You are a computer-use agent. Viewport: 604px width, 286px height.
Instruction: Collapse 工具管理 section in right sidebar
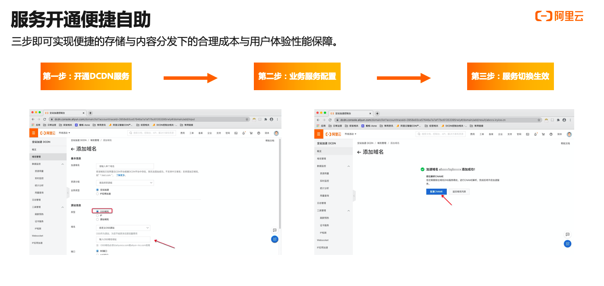(348, 211)
